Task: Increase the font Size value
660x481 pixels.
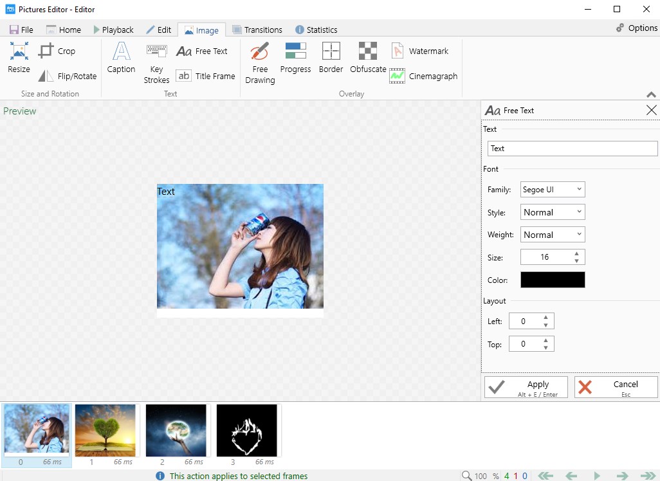Action: coord(576,254)
